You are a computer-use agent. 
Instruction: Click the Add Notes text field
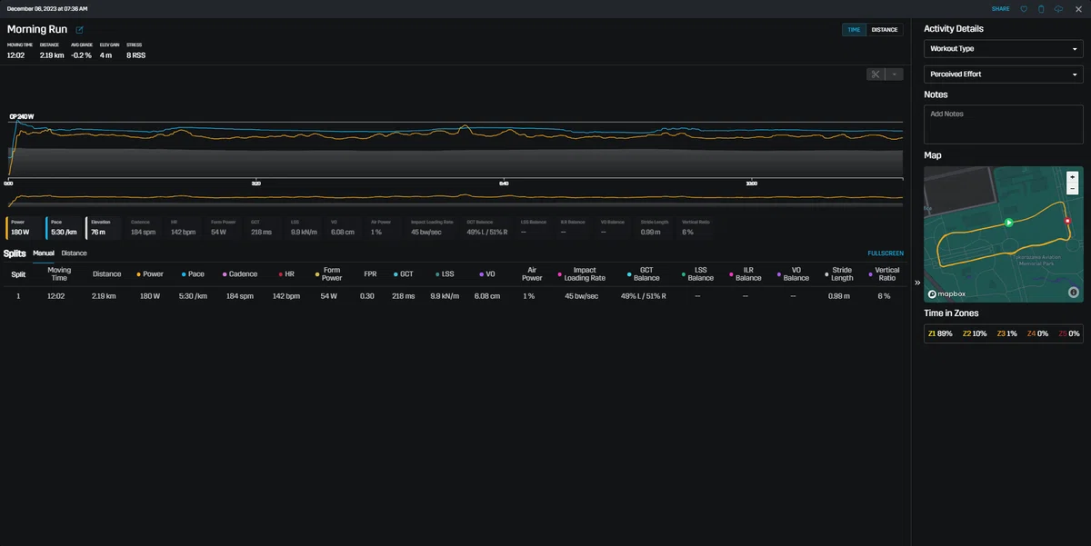(1004, 124)
